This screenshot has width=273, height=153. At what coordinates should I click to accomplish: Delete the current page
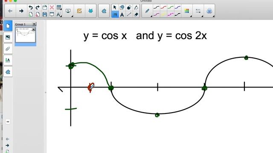click(x=38, y=14)
